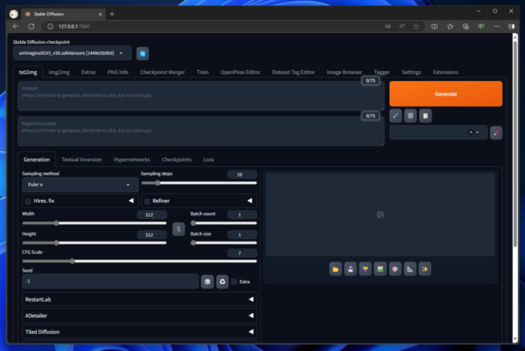This screenshot has width=525, height=351.
Task: Open the Hypernetworks tab
Action: [131, 160]
